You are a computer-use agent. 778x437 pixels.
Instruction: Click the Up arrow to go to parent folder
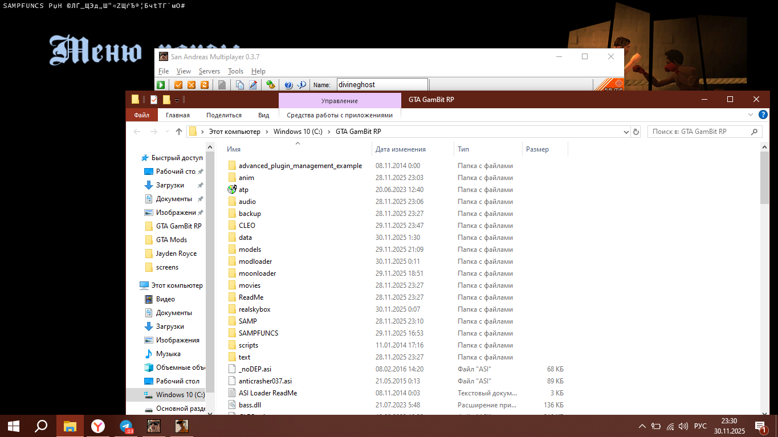click(179, 132)
